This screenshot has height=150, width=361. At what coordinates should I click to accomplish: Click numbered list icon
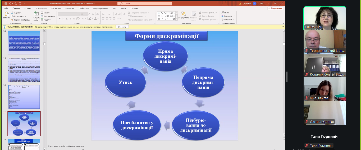pyautogui.click(x=109, y=14)
